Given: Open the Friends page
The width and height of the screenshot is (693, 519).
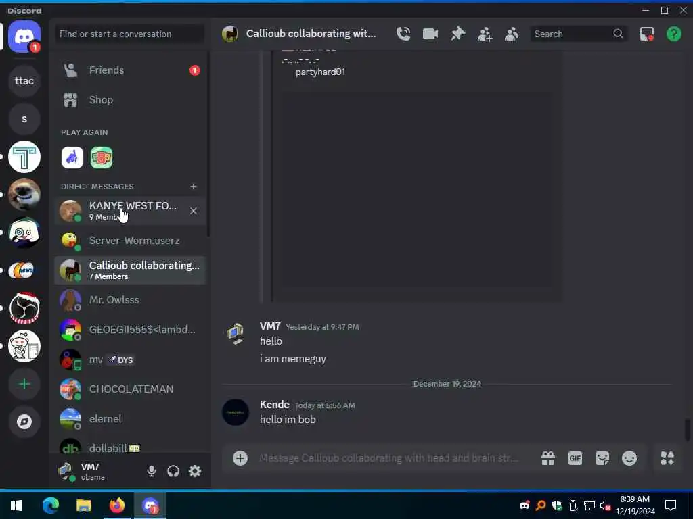Looking at the screenshot, I should 130,70.
